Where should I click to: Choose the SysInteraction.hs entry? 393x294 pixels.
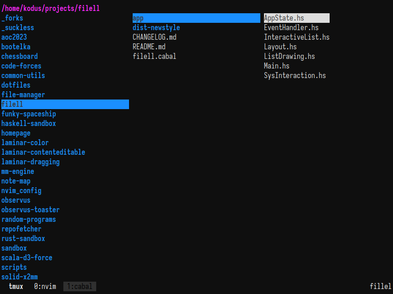click(295, 76)
